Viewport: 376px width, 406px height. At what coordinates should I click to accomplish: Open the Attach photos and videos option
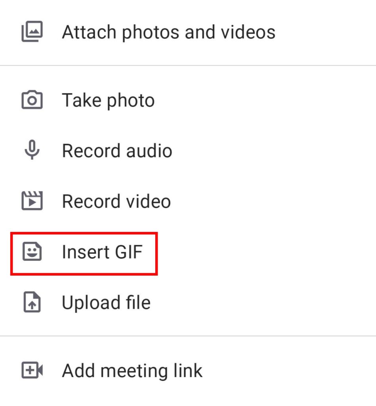click(170, 32)
